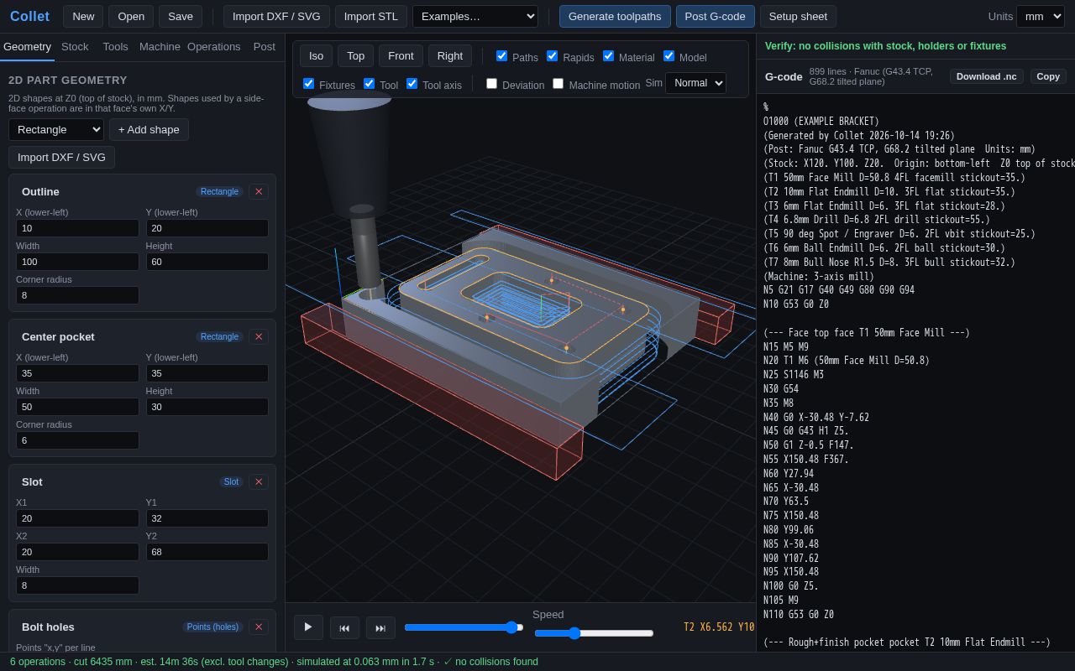Click Post G-code button

pyautogui.click(x=715, y=17)
